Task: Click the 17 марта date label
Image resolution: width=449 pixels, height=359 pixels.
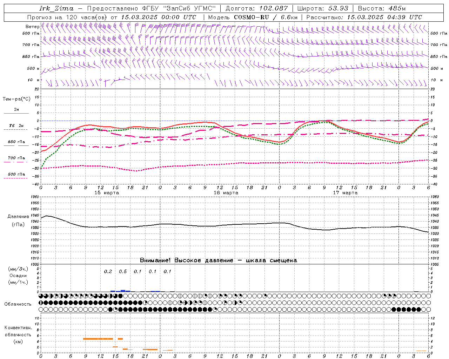Action: tap(345, 193)
